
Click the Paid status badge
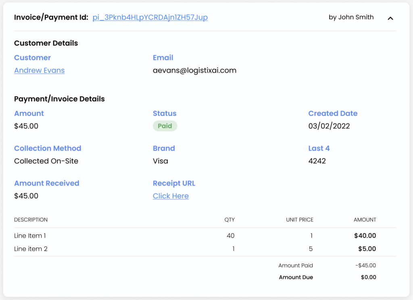click(165, 126)
